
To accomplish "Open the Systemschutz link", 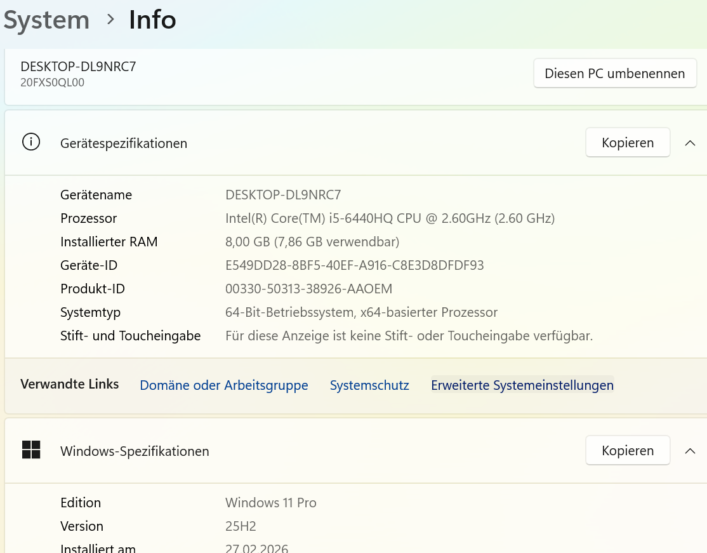I will [x=369, y=385].
